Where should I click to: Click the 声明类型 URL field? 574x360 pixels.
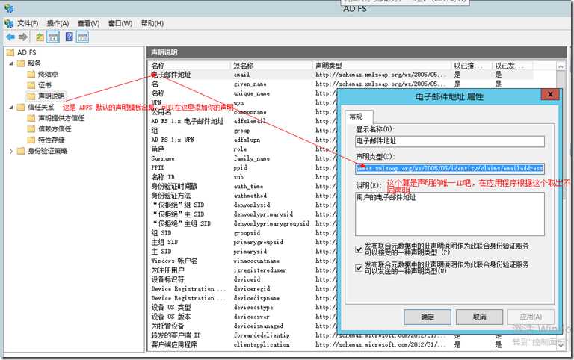point(449,168)
